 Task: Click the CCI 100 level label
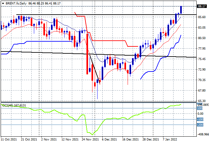(x=199, y=108)
